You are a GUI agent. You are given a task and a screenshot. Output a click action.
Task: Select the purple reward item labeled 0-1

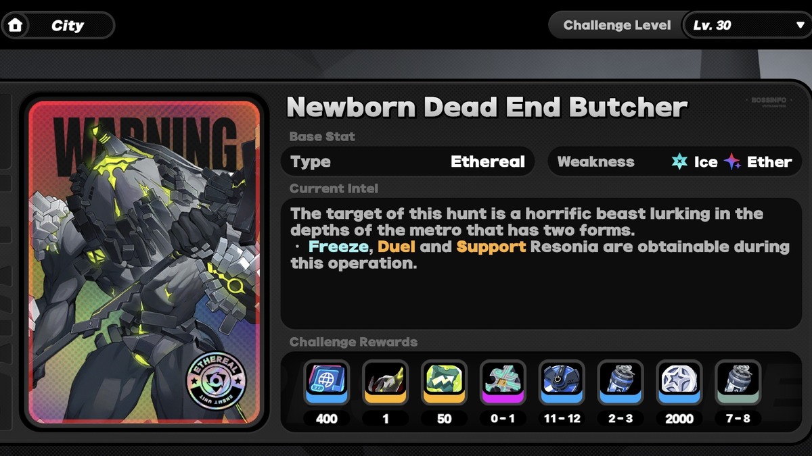[503, 382]
